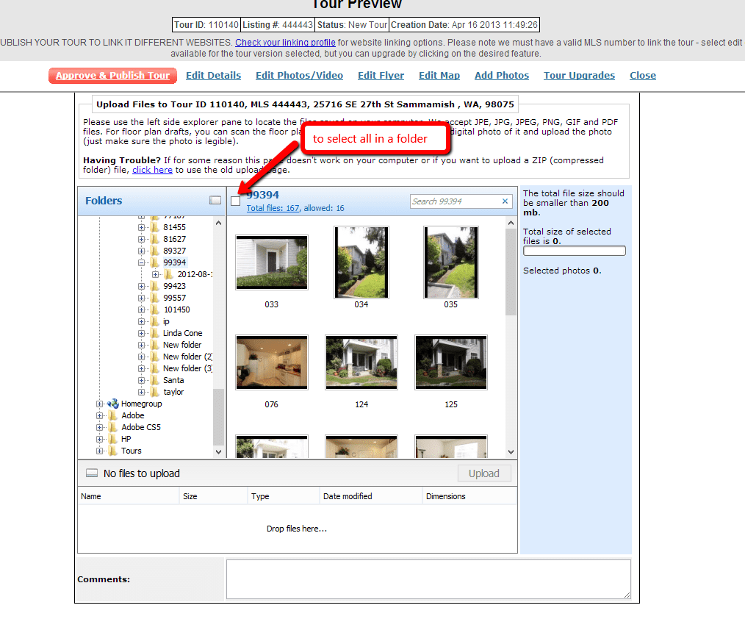Screen dimensions: 745x619
Task: Click the Santa folder icon
Action: [x=154, y=380]
